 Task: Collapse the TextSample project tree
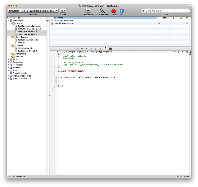[x=9, y=20]
